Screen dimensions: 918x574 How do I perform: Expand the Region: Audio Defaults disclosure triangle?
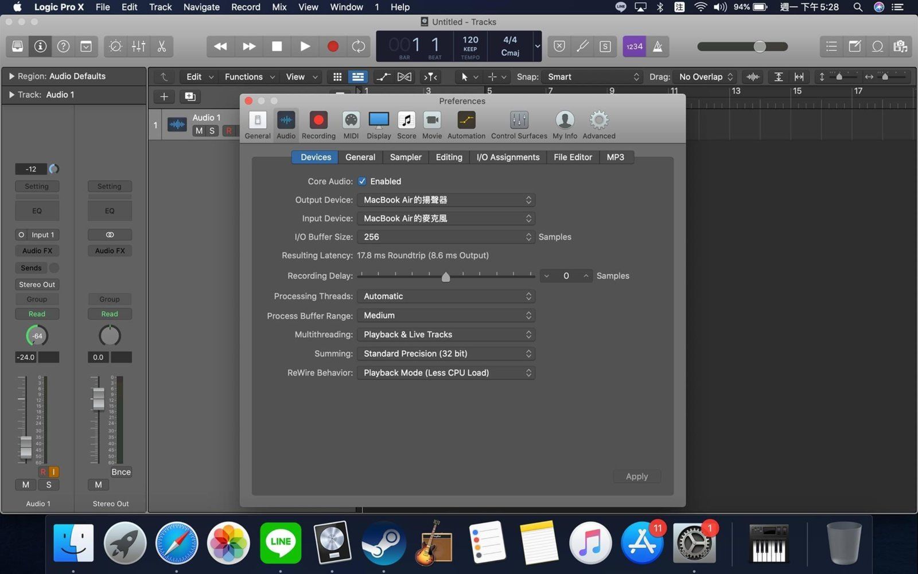[x=11, y=76]
